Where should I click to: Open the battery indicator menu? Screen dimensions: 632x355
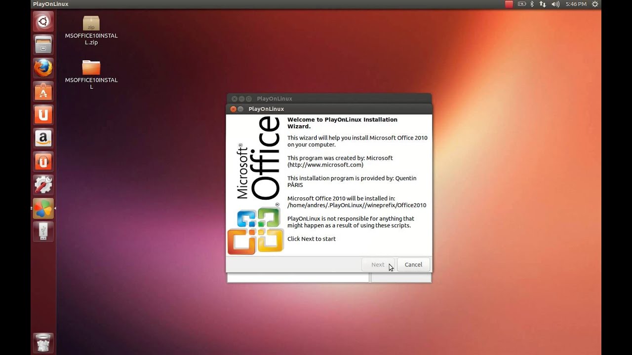pyautogui.click(x=522, y=4)
